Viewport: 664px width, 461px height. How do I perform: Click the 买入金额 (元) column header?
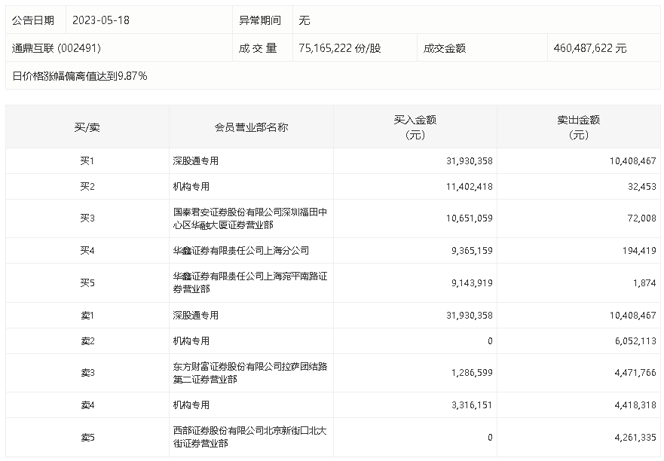tap(415, 127)
